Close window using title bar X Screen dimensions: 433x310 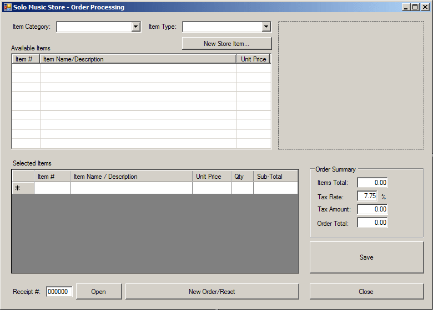(x=425, y=7)
